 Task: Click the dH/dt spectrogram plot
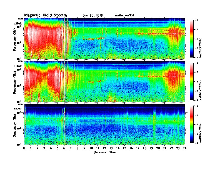[104, 39]
